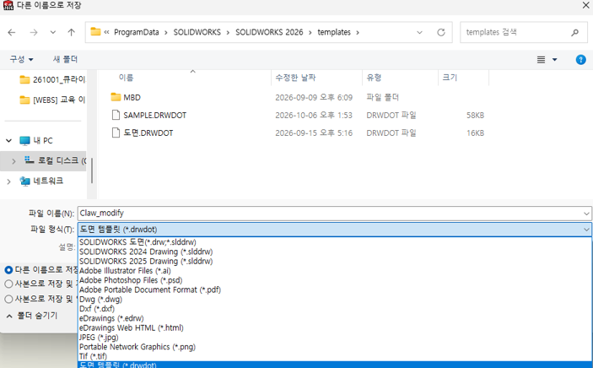Expand the 네트워크 tree node
Image resolution: width=593 pixels, height=368 pixels.
tap(8, 181)
